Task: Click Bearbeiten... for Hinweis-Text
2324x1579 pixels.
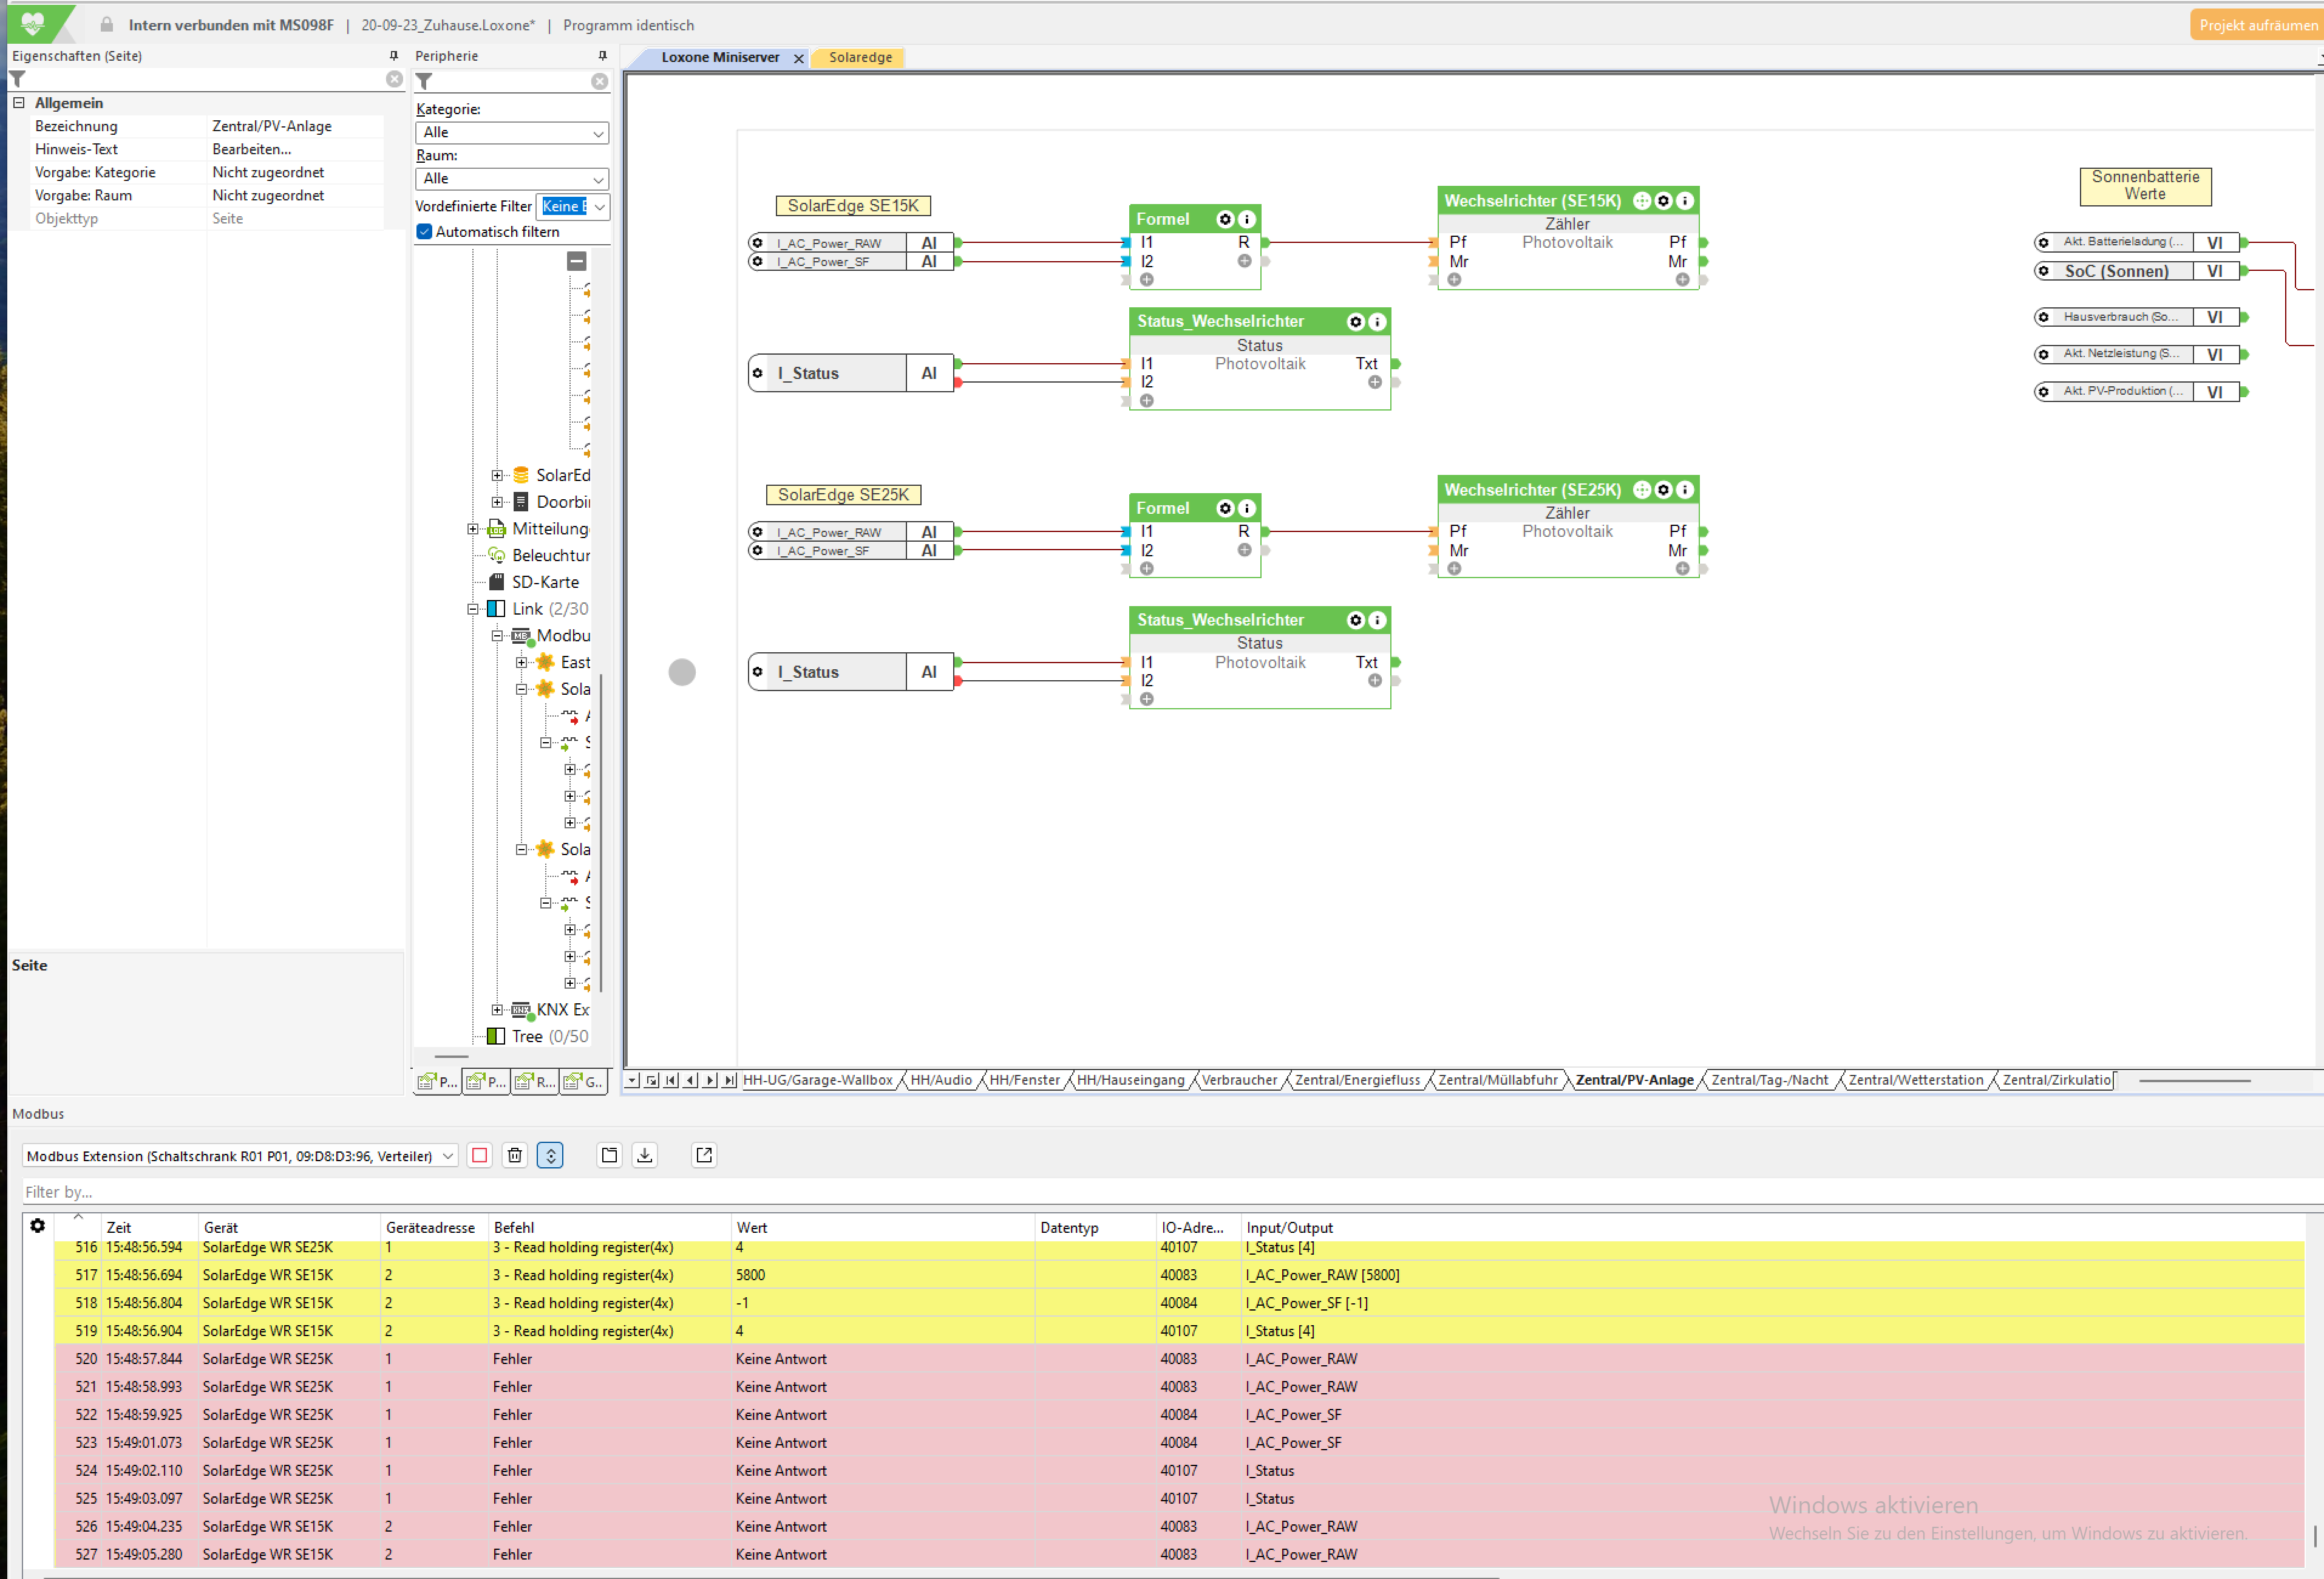Action: pyautogui.click(x=252, y=149)
